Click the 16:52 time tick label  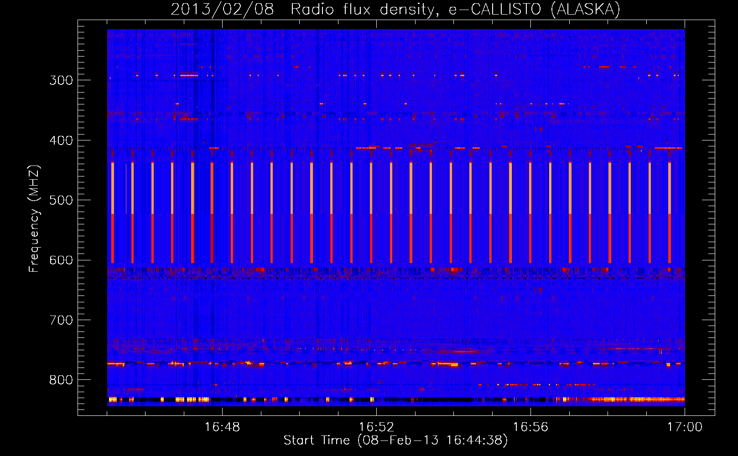(376, 427)
